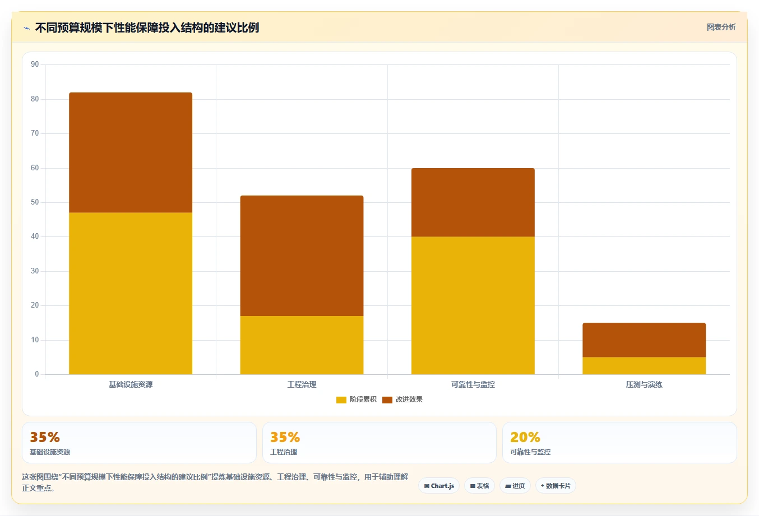
Task: Toggle the 改进效果 legend swatch
Action: pos(387,399)
